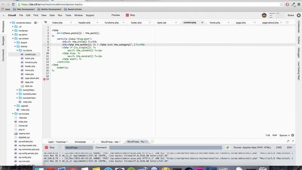302x170 pixels.
Task: Open the Find menu
Action: [36, 15]
